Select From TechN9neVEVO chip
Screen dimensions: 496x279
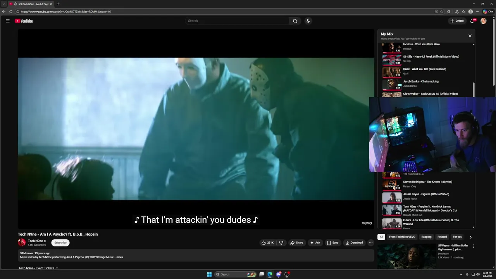402,237
